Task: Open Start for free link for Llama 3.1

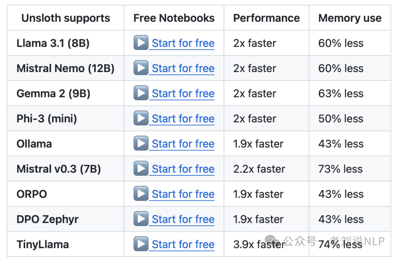Action: tap(183, 43)
